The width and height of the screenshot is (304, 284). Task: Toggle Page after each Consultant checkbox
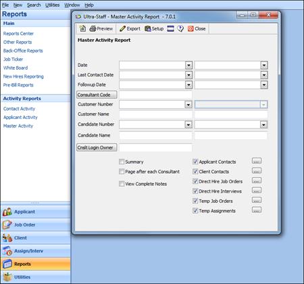coord(122,172)
